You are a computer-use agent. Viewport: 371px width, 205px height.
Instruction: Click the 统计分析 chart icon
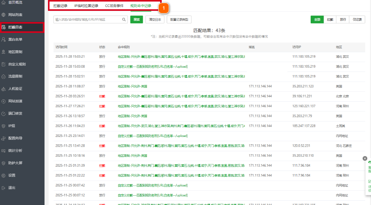click(x=3, y=150)
